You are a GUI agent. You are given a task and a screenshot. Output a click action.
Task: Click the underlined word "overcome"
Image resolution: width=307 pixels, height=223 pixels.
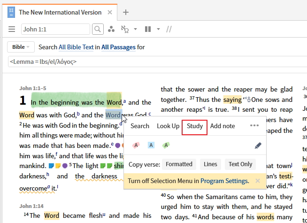pyautogui.click(x=33, y=189)
